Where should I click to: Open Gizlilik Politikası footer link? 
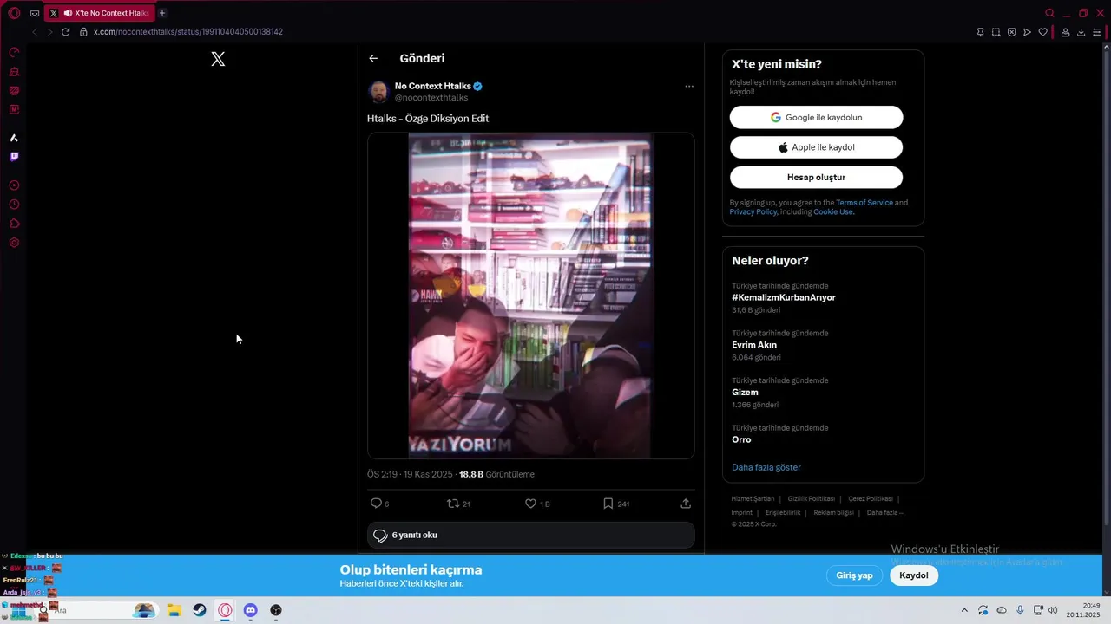pos(811,499)
